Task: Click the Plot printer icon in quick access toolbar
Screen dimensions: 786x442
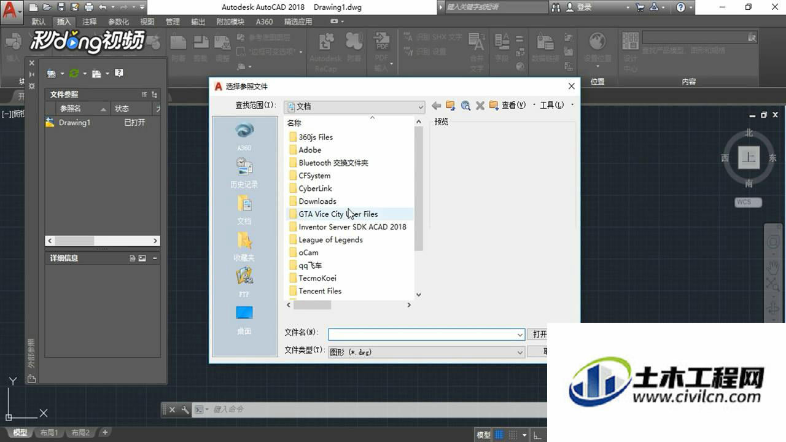Action: click(x=89, y=7)
